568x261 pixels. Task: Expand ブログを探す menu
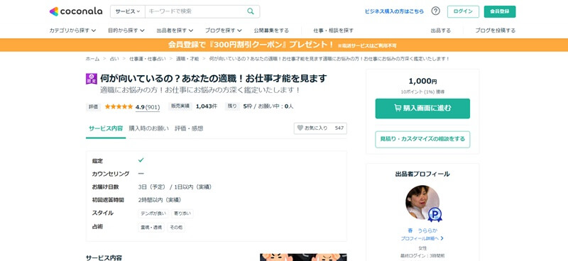(223, 30)
